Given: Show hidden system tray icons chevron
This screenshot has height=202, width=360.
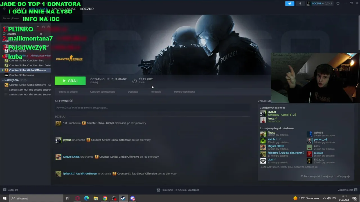Looking at the screenshot, I should click(325, 198).
